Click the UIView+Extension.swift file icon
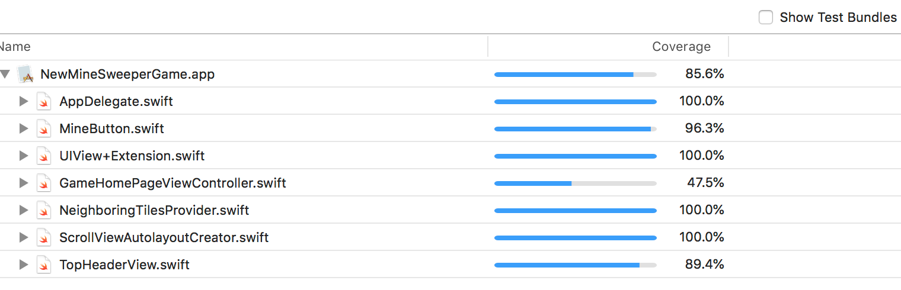The width and height of the screenshot is (901, 290). (x=44, y=156)
